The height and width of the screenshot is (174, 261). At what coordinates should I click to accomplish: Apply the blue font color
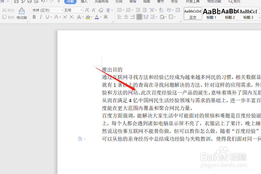97,17
